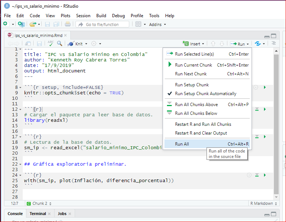The image size is (286, 222).
Task: Click the Insert chunk button
Action: [x=193, y=44]
